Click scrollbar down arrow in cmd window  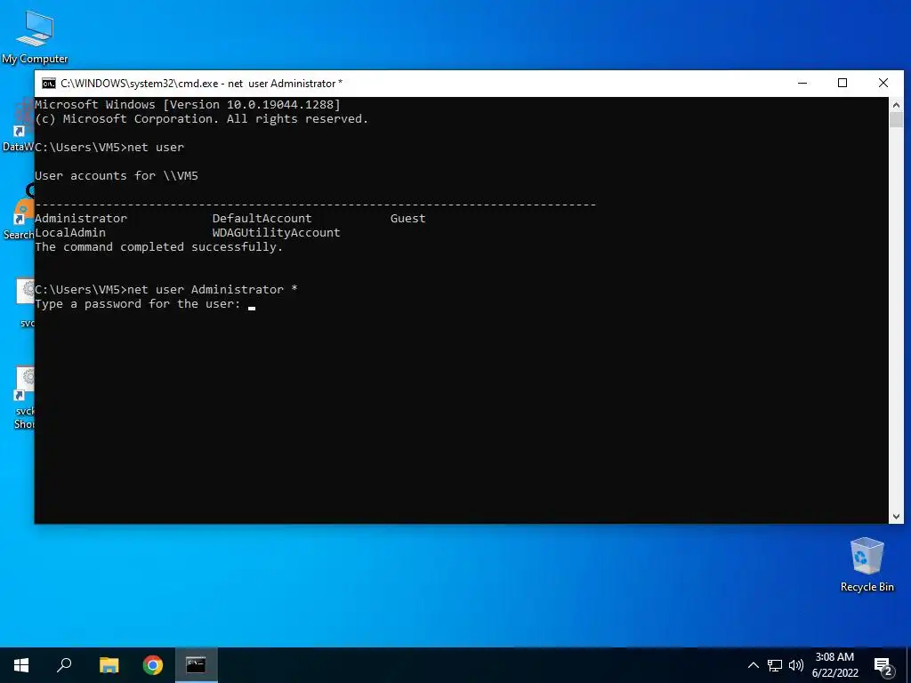[x=896, y=516]
